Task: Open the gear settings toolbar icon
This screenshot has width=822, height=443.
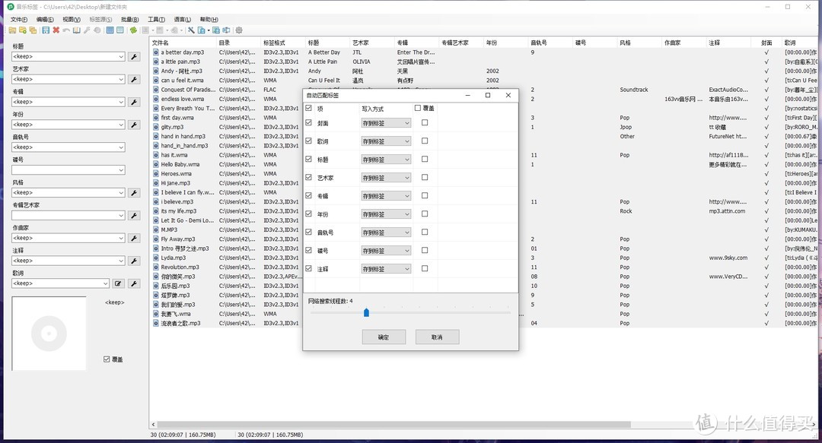Action: 239,30
